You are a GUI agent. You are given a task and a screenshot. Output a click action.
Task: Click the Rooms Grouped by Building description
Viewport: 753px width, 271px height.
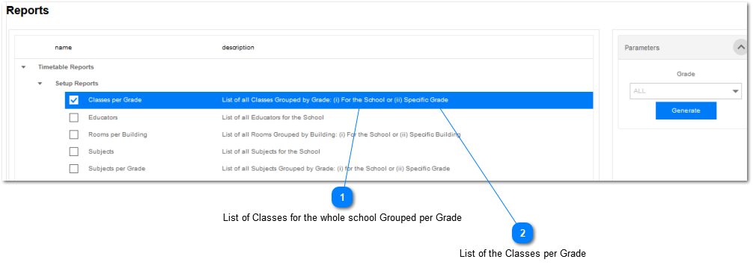(x=341, y=134)
